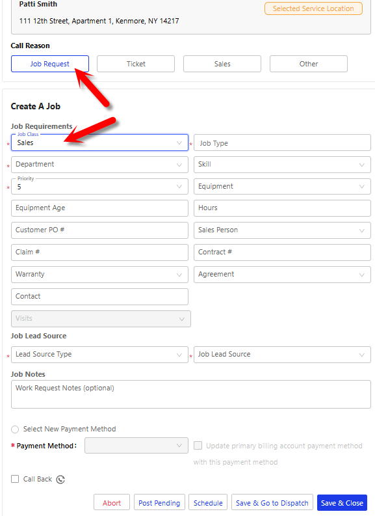The image size is (375, 516).
Task: Open Job Class dropdown arrow
Action: click(179, 143)
